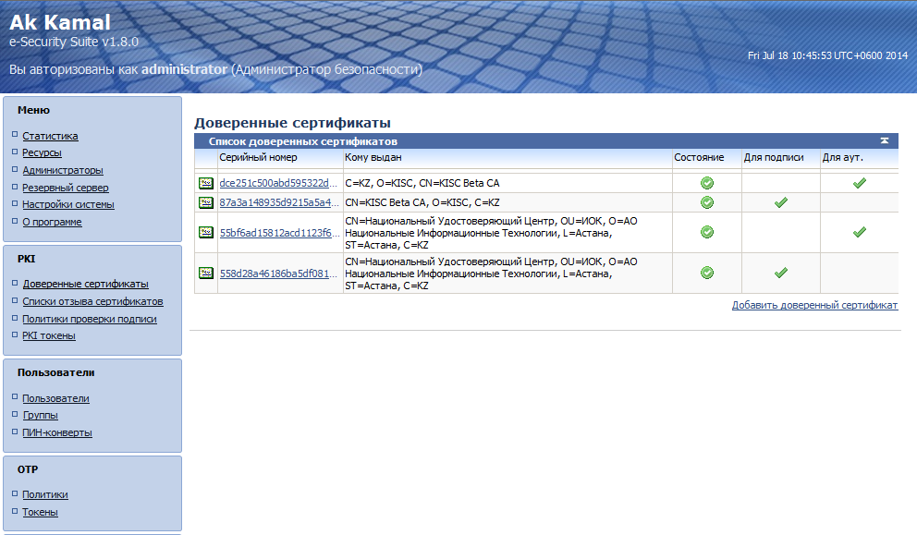917x535 pixels.
Task: Click status icon of 87a3a148935d9215a5a4 certificate
Action: (707, 202)
